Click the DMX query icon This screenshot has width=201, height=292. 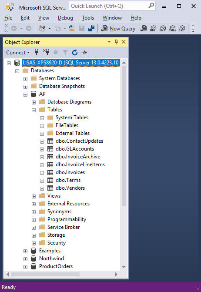(162, 28)
